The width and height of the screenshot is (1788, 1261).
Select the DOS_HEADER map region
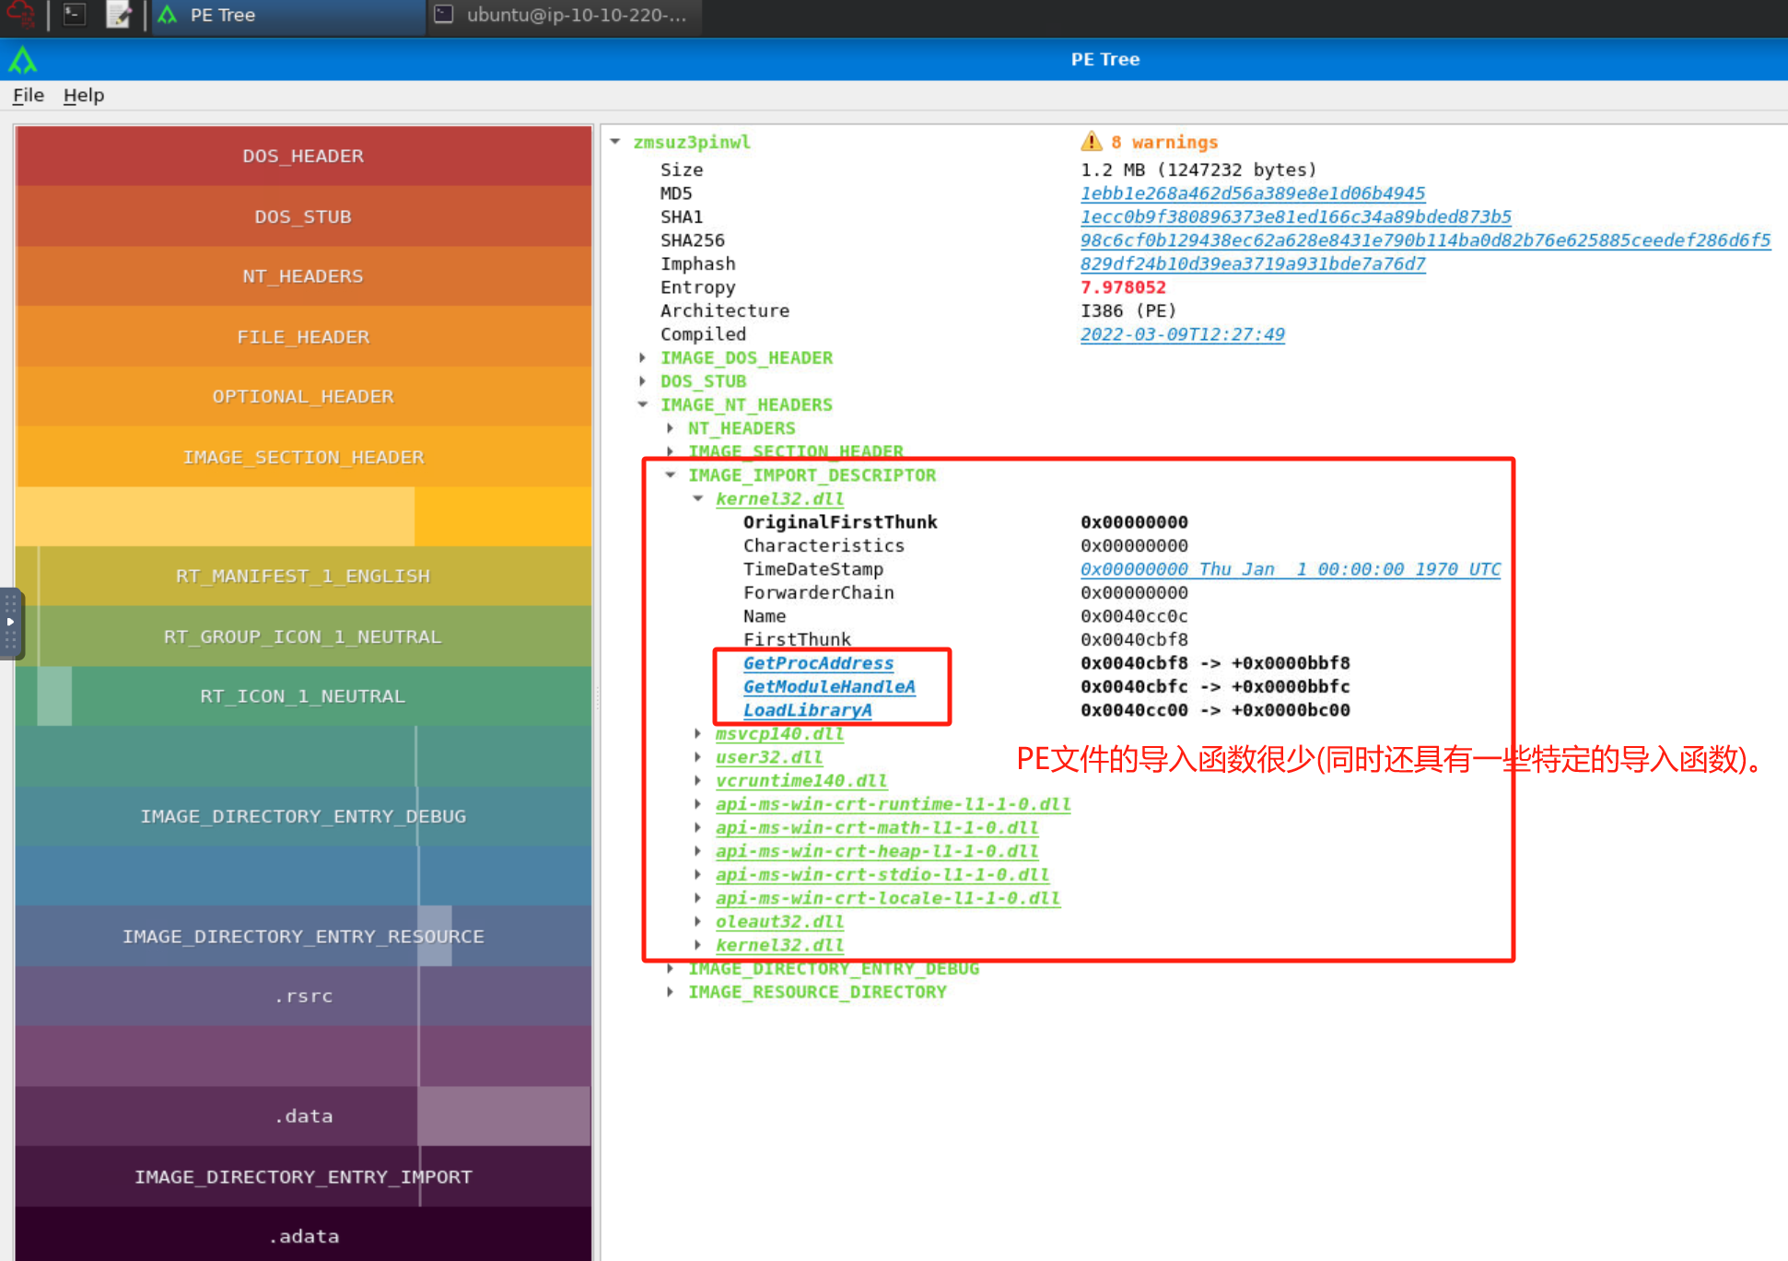303,156
